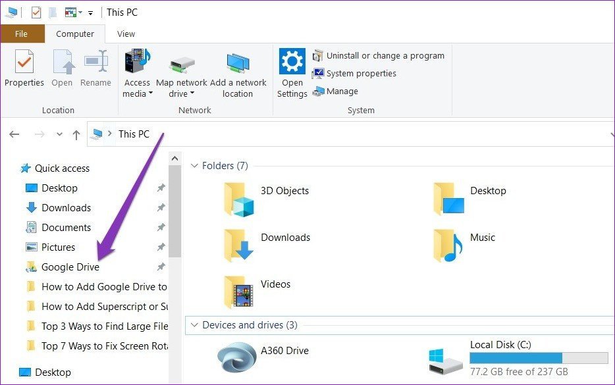Switch to the View tab
This screenshot has width=615, height=385.
(125, 34)
